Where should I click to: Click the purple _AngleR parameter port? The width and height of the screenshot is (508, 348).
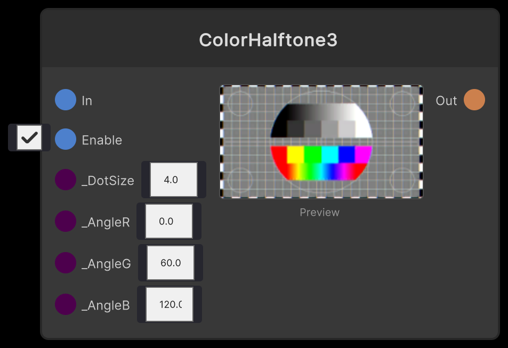point(65,221)
